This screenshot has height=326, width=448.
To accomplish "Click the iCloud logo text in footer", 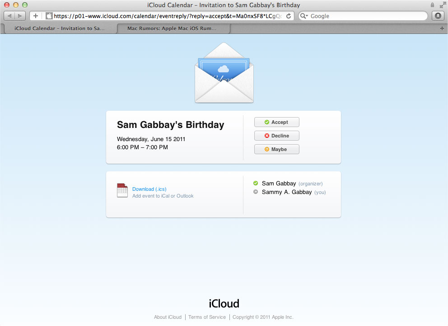I will click(x=224, y=304).
